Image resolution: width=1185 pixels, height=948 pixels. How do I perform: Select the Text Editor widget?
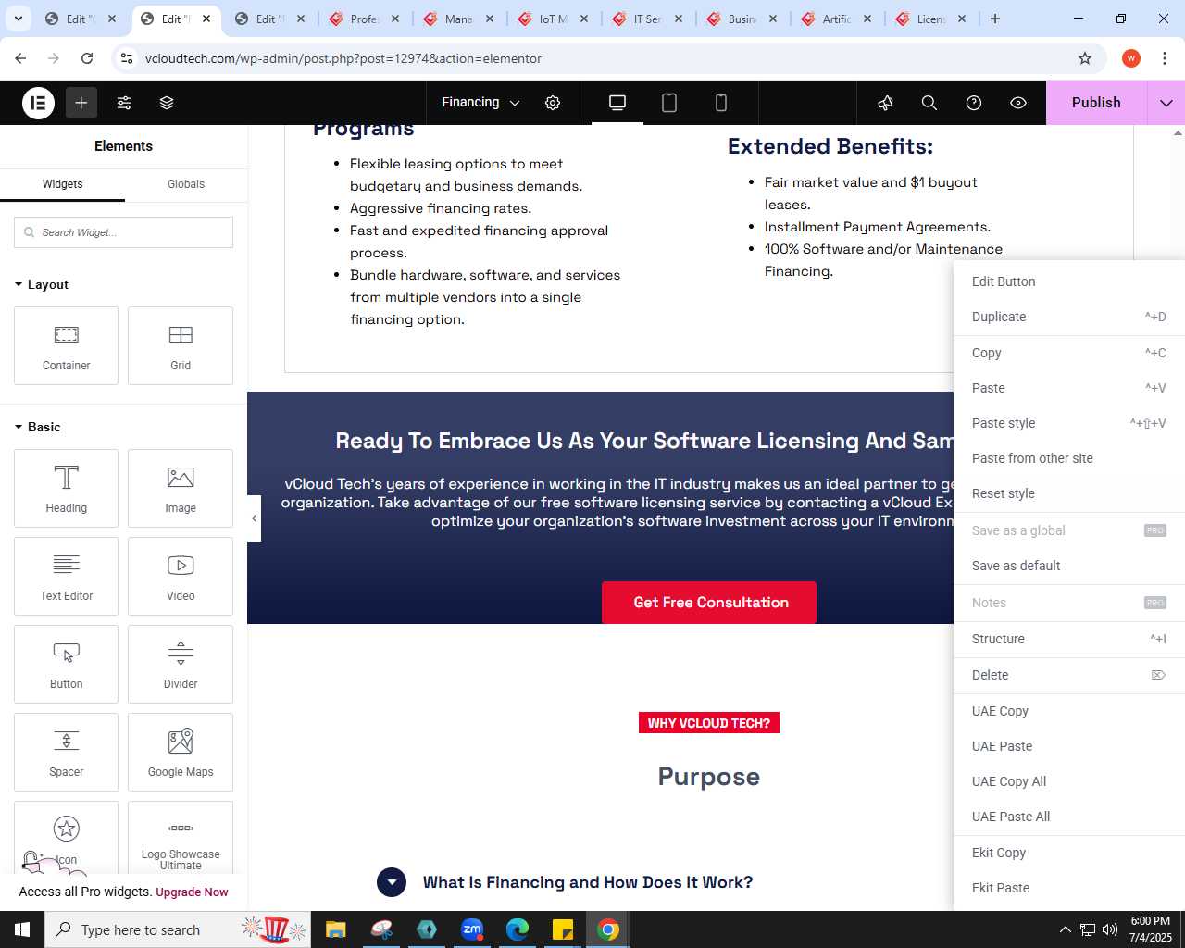pyautogui.click(x=67, y=576)
